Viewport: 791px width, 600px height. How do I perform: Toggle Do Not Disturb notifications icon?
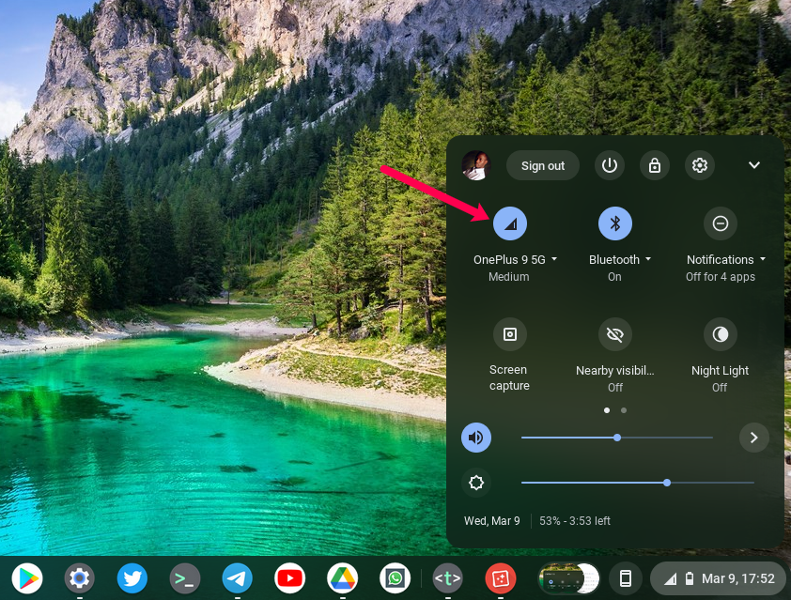[720, 223]
